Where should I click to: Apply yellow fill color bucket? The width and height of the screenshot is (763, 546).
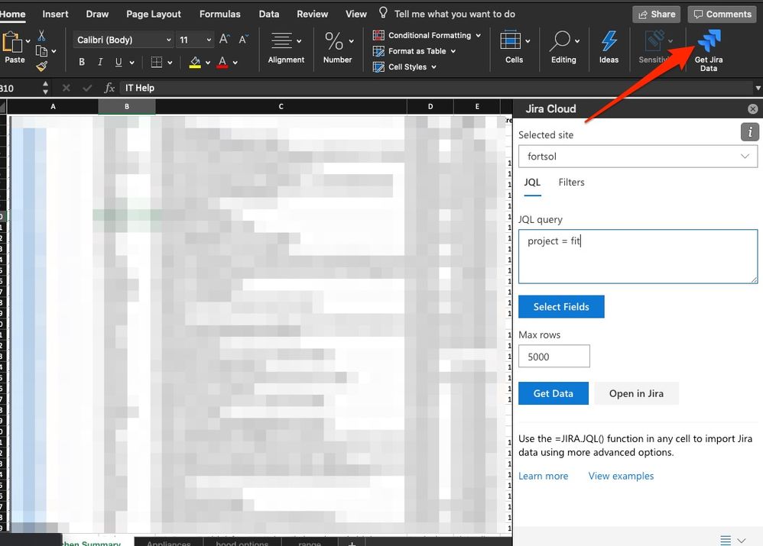coord(195,62)
